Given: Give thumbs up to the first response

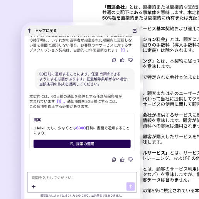Looking at the screenshot, I should (122, 60).
